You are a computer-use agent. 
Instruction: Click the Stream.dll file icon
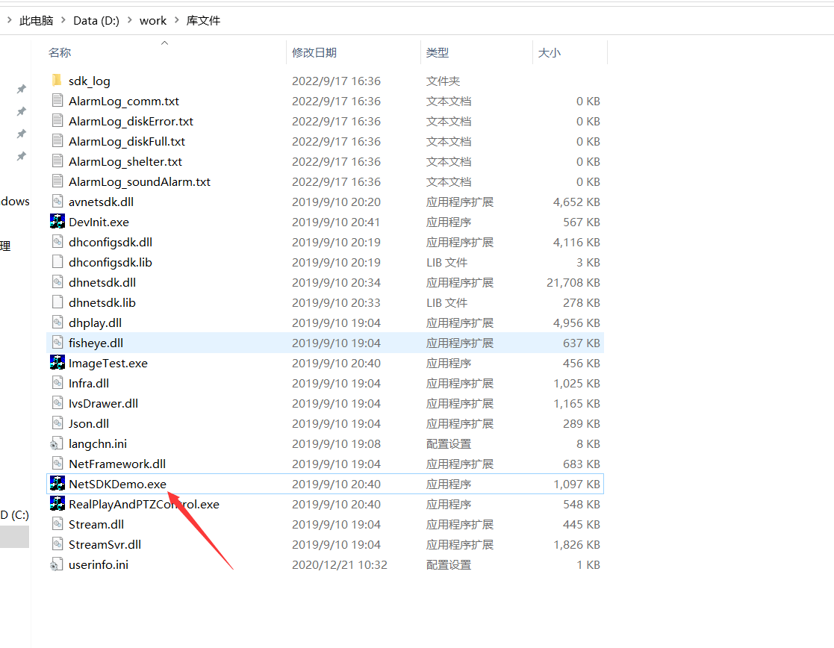point(57,523)
